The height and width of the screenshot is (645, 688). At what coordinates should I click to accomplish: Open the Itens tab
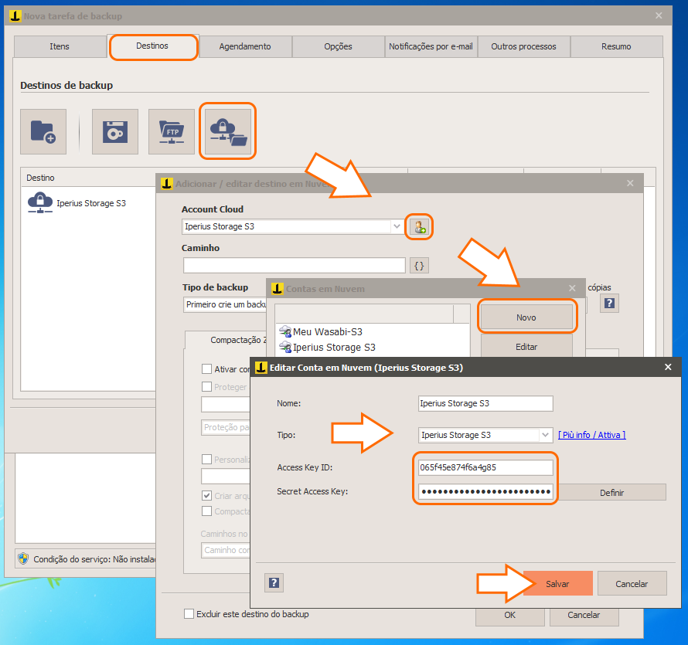pyautogui.click(x=60, y=46)
